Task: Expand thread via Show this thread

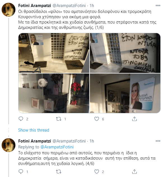Action: (x=34, y=130)
